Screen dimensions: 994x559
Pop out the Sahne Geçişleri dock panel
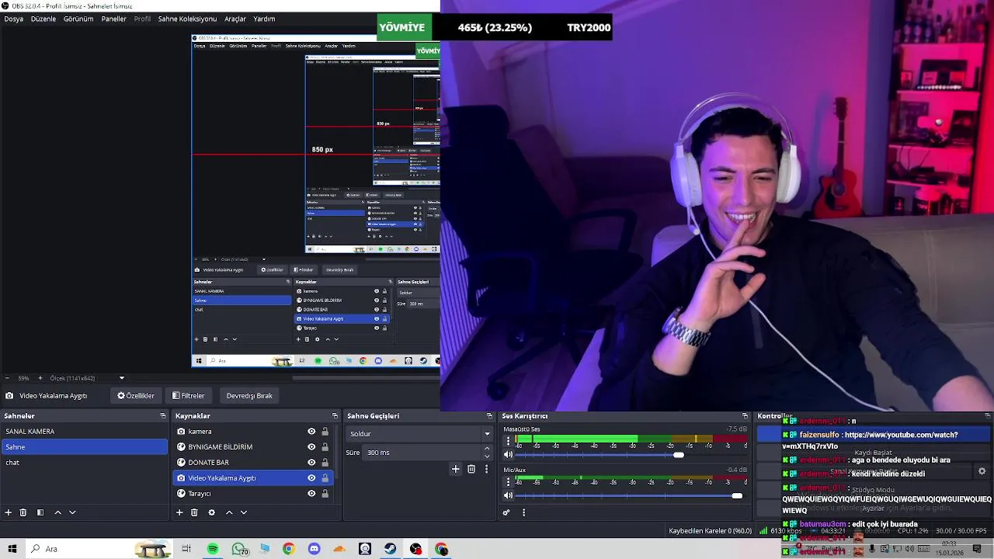pos(489,416)
